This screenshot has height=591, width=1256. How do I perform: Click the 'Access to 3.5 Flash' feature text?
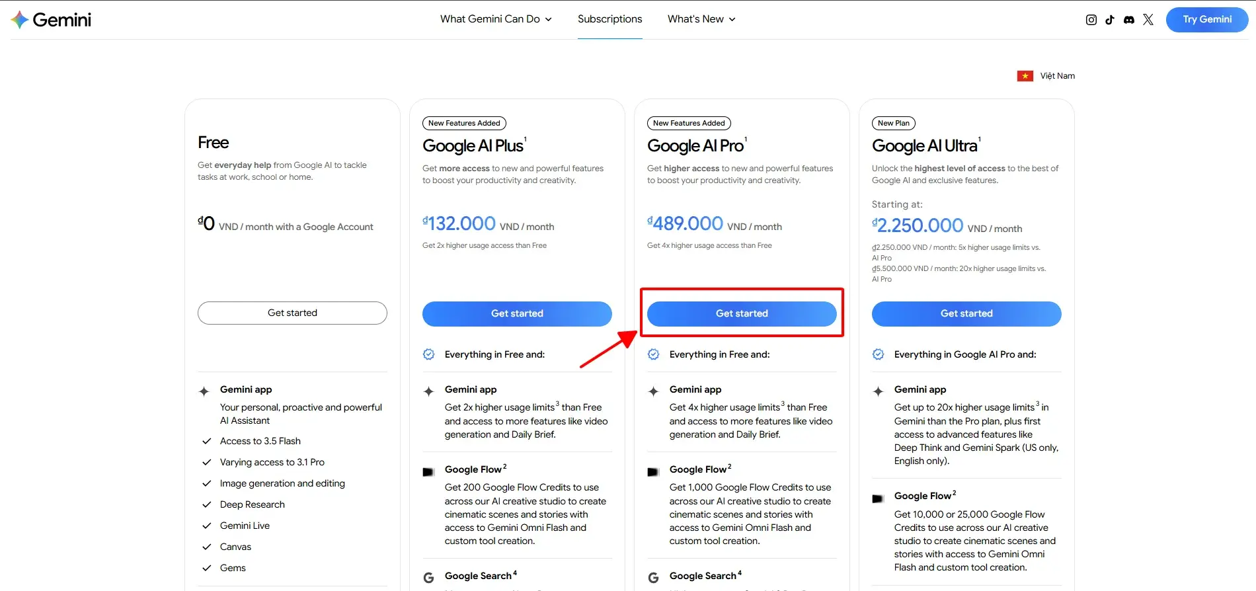pos(260,441)
